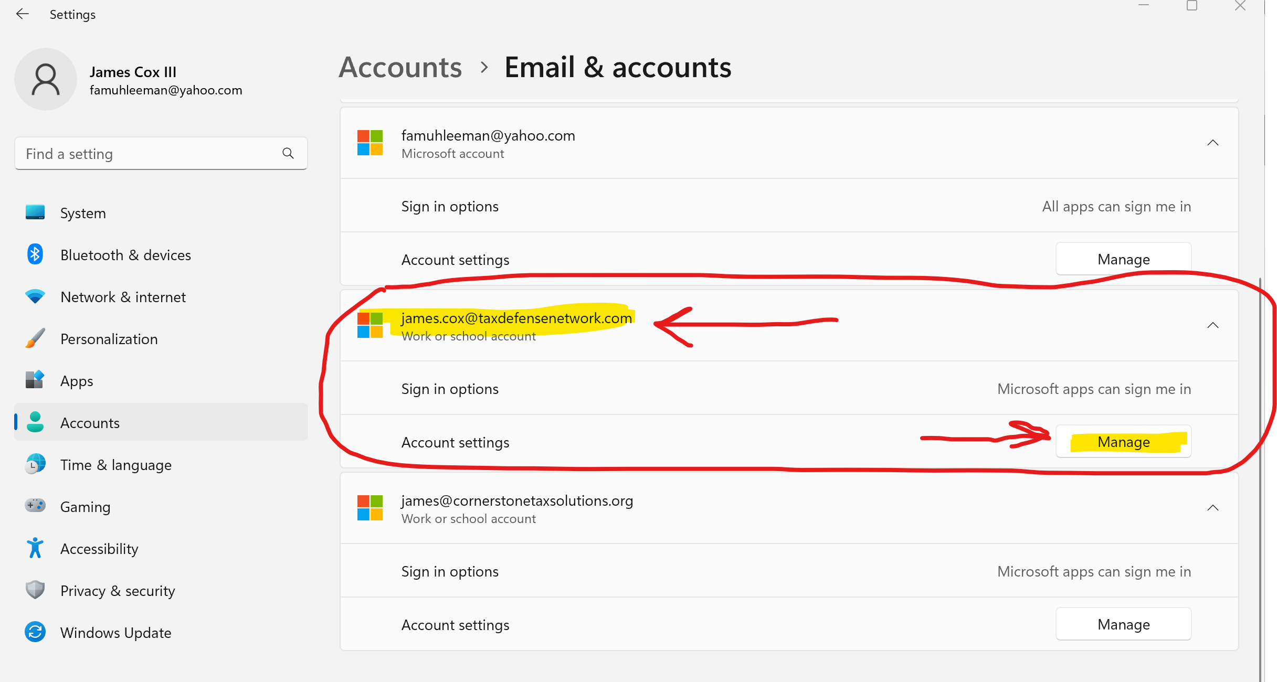Select the Apps icon in sidebar
Viewport: 1277px width, 682px height.
35,380
